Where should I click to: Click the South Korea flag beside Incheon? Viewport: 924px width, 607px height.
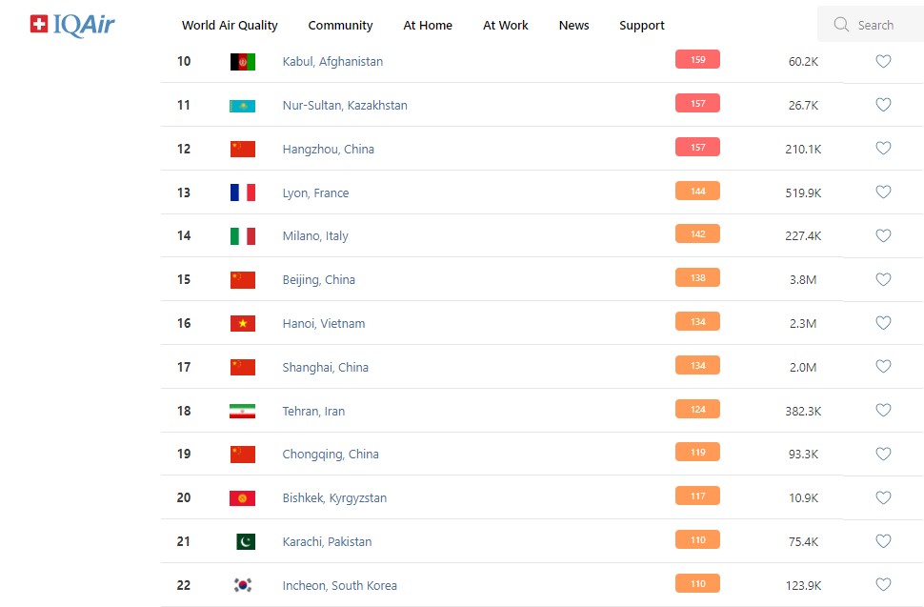coord(242,585)
